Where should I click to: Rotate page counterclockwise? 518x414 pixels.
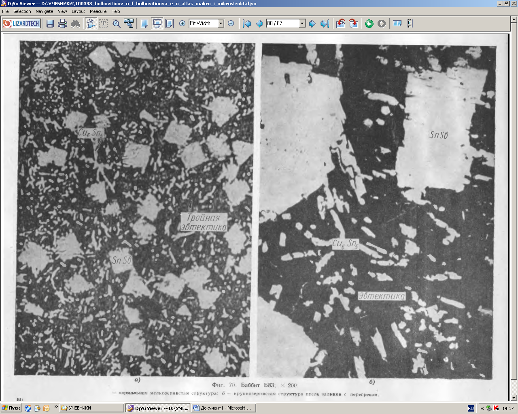pyautogui.click(x=341, y=23)
